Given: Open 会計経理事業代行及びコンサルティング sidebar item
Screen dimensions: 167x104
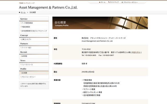Looking at the screenshot, I should 34,31.
